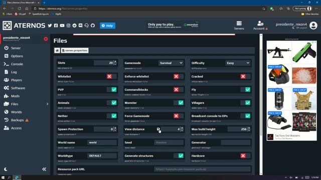
Task: Adjust Slots number stepper
Action: (115, 63)
